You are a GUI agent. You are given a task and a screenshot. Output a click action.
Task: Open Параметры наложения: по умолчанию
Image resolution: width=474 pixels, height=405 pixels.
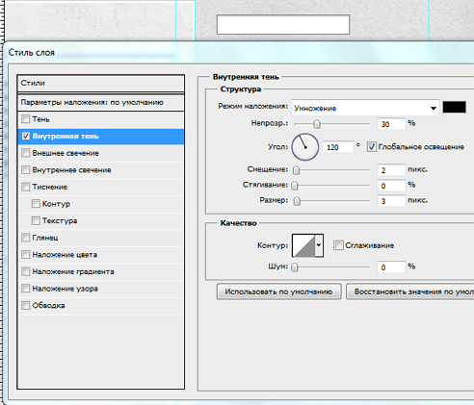click(101, 103)
